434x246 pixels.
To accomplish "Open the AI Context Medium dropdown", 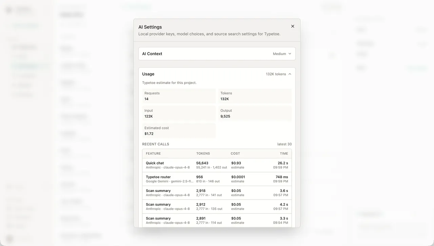I will (x=282, y=54).
